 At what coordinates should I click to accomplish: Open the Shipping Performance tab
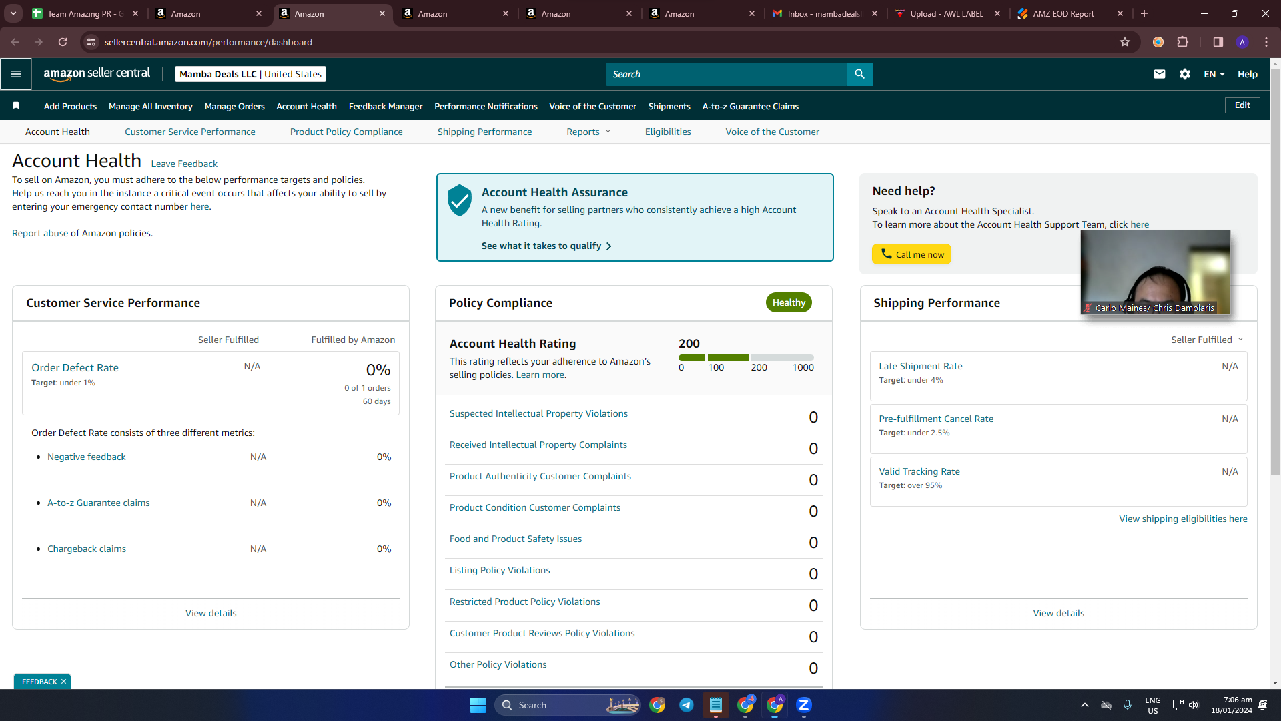[x=485, y=132]
